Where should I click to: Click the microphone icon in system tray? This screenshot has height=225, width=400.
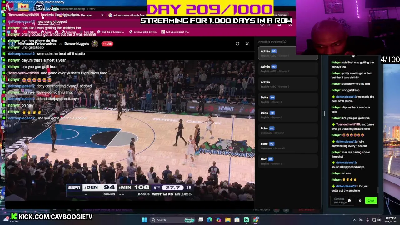(367, 220)
